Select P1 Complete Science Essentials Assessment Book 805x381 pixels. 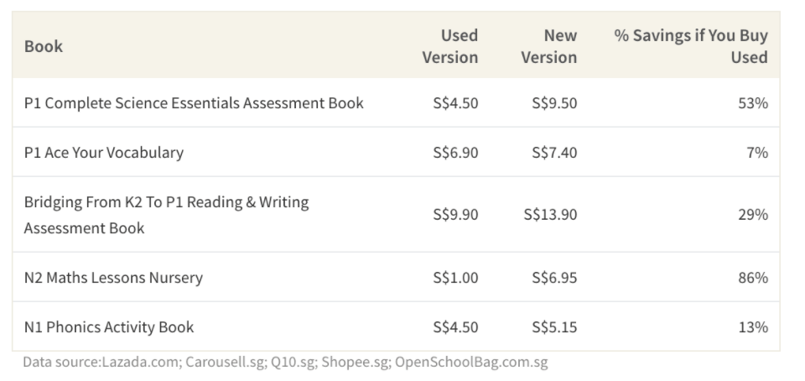tap(194, 103)
